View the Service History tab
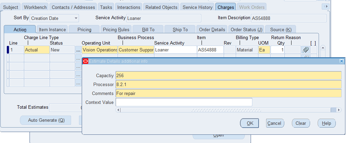The image size is (354, 143). pyautogui.click(x=197, y=7)
